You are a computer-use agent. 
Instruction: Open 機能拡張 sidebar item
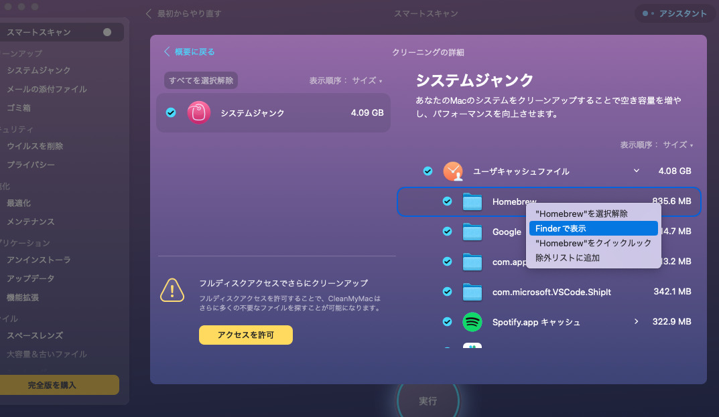tap(23, 297)
